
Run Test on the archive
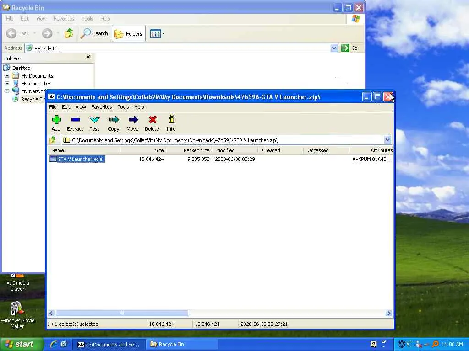[x=94, y=123]
